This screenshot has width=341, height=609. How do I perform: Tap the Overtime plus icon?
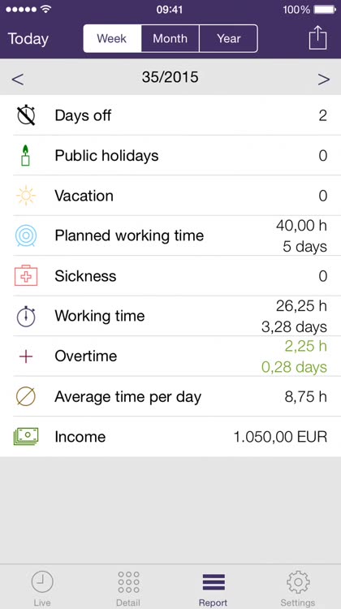click(26, 356)
